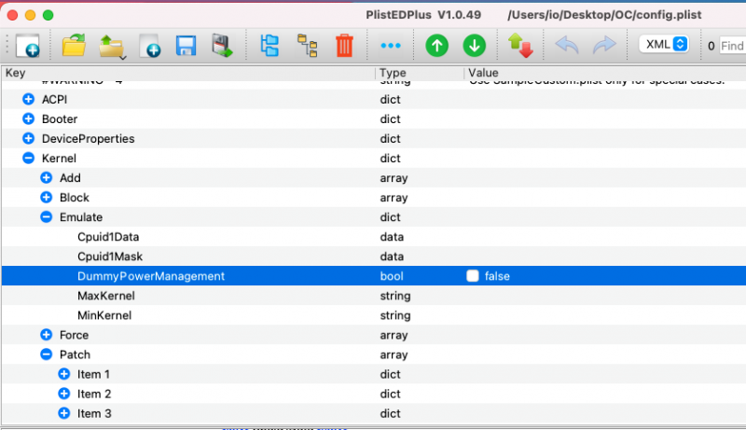This screenshot has width=746, height=430.
Task: Click the array type of Block
Action: coord(394,198)
